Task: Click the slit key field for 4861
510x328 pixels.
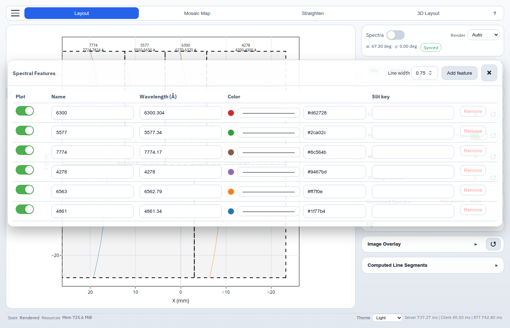Action: [x=413, y=211]
